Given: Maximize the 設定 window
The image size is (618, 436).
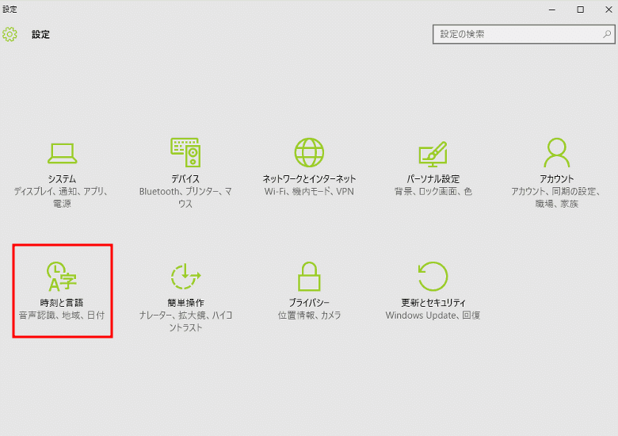Looking at the screenshot, I should point(580,10).
